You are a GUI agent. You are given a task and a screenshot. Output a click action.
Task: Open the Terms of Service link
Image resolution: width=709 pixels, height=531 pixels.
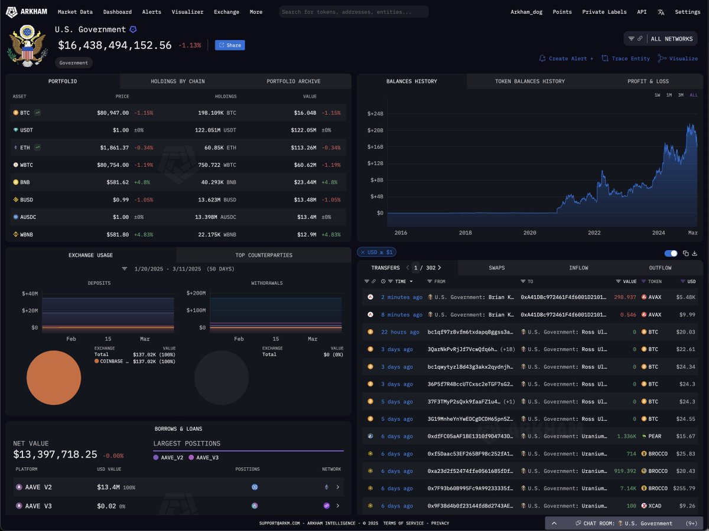[404, 523]
